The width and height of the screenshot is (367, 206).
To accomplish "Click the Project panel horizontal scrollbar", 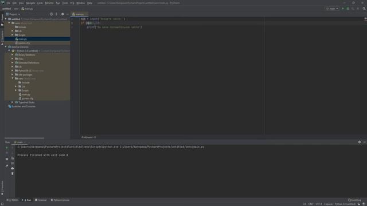I will tap(24, 138).
